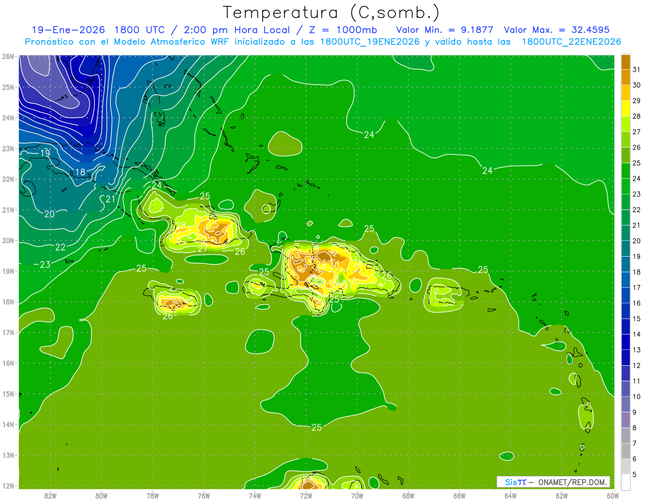The image size is (651, 503).
Task: Click legend value 20 on the color bar
Action: [636, 241]
